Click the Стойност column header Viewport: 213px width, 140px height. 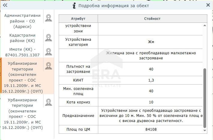coord(152,19)
